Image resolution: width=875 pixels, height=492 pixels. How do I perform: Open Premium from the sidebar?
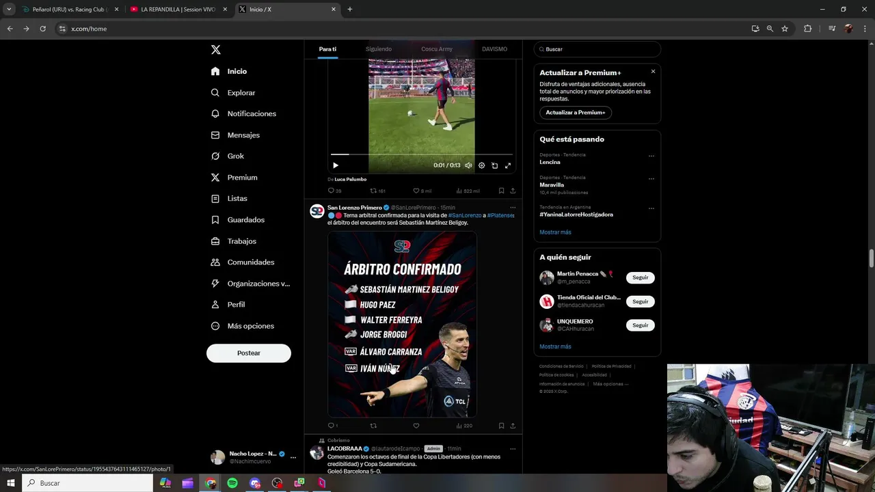coord(234,177)
